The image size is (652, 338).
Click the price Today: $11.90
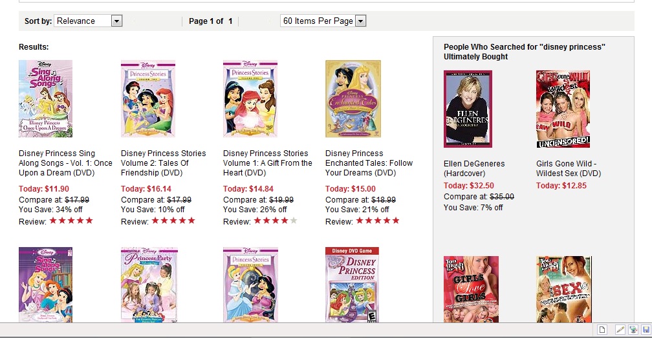[x=44, y=189]
